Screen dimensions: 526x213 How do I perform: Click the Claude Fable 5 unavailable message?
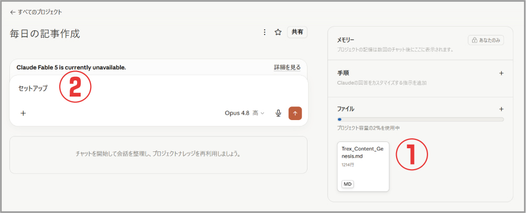71,67
